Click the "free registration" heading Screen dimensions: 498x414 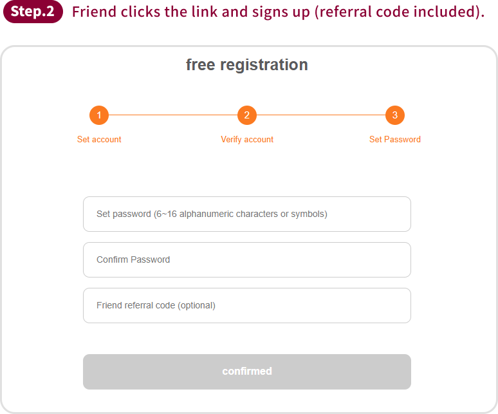247,64
